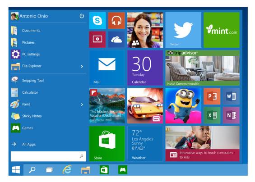Open the Mail tile
Image resolution: width=255 pixels, height=182 pixels.
pos(107,68)
